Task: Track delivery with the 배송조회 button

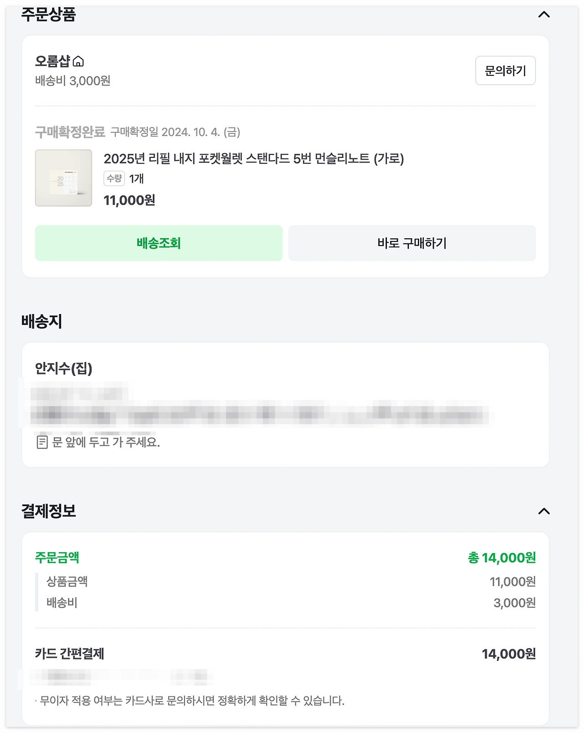Action: [159, 243]
